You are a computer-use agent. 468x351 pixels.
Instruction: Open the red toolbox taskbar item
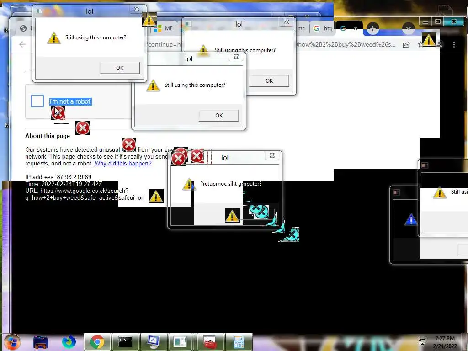coord(210,342)
